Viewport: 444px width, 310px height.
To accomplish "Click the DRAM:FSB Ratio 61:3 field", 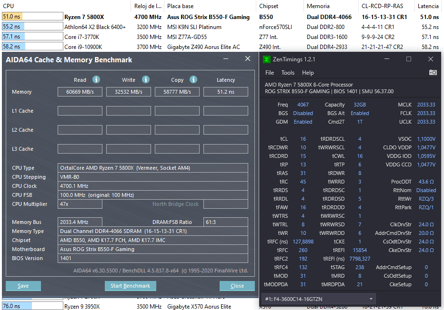I will click(x=226, y=222).
